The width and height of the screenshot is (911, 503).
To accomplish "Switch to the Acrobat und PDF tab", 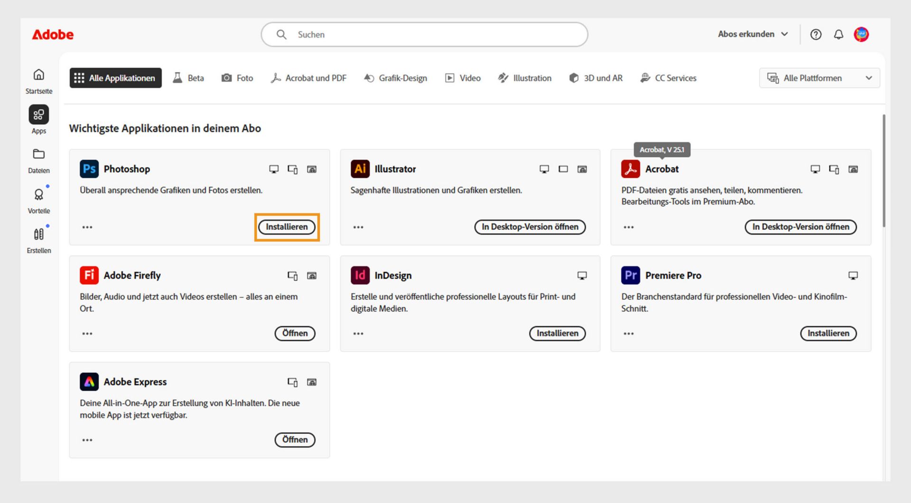I will point(308,78).
